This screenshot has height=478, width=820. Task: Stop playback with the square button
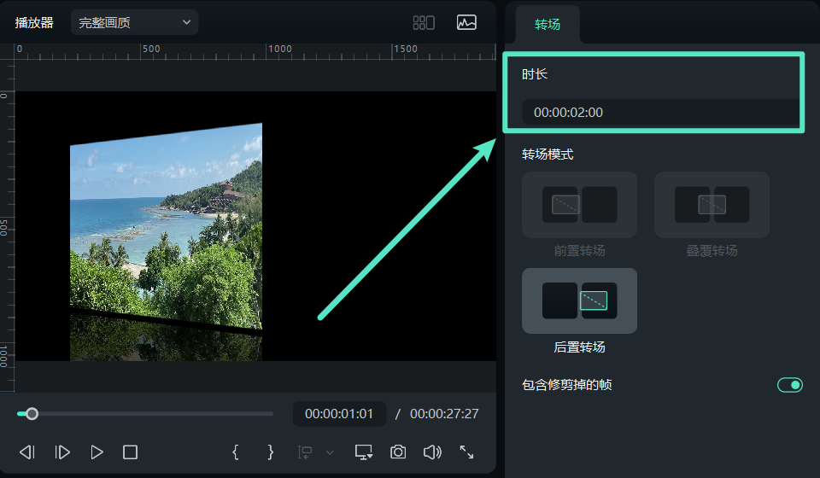(x=130, y=452)
